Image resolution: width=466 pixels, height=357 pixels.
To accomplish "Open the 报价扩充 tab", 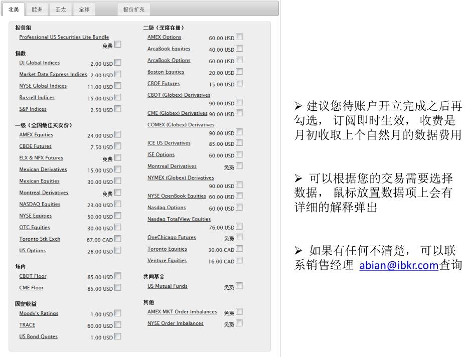I will click(x=134, y=10).
